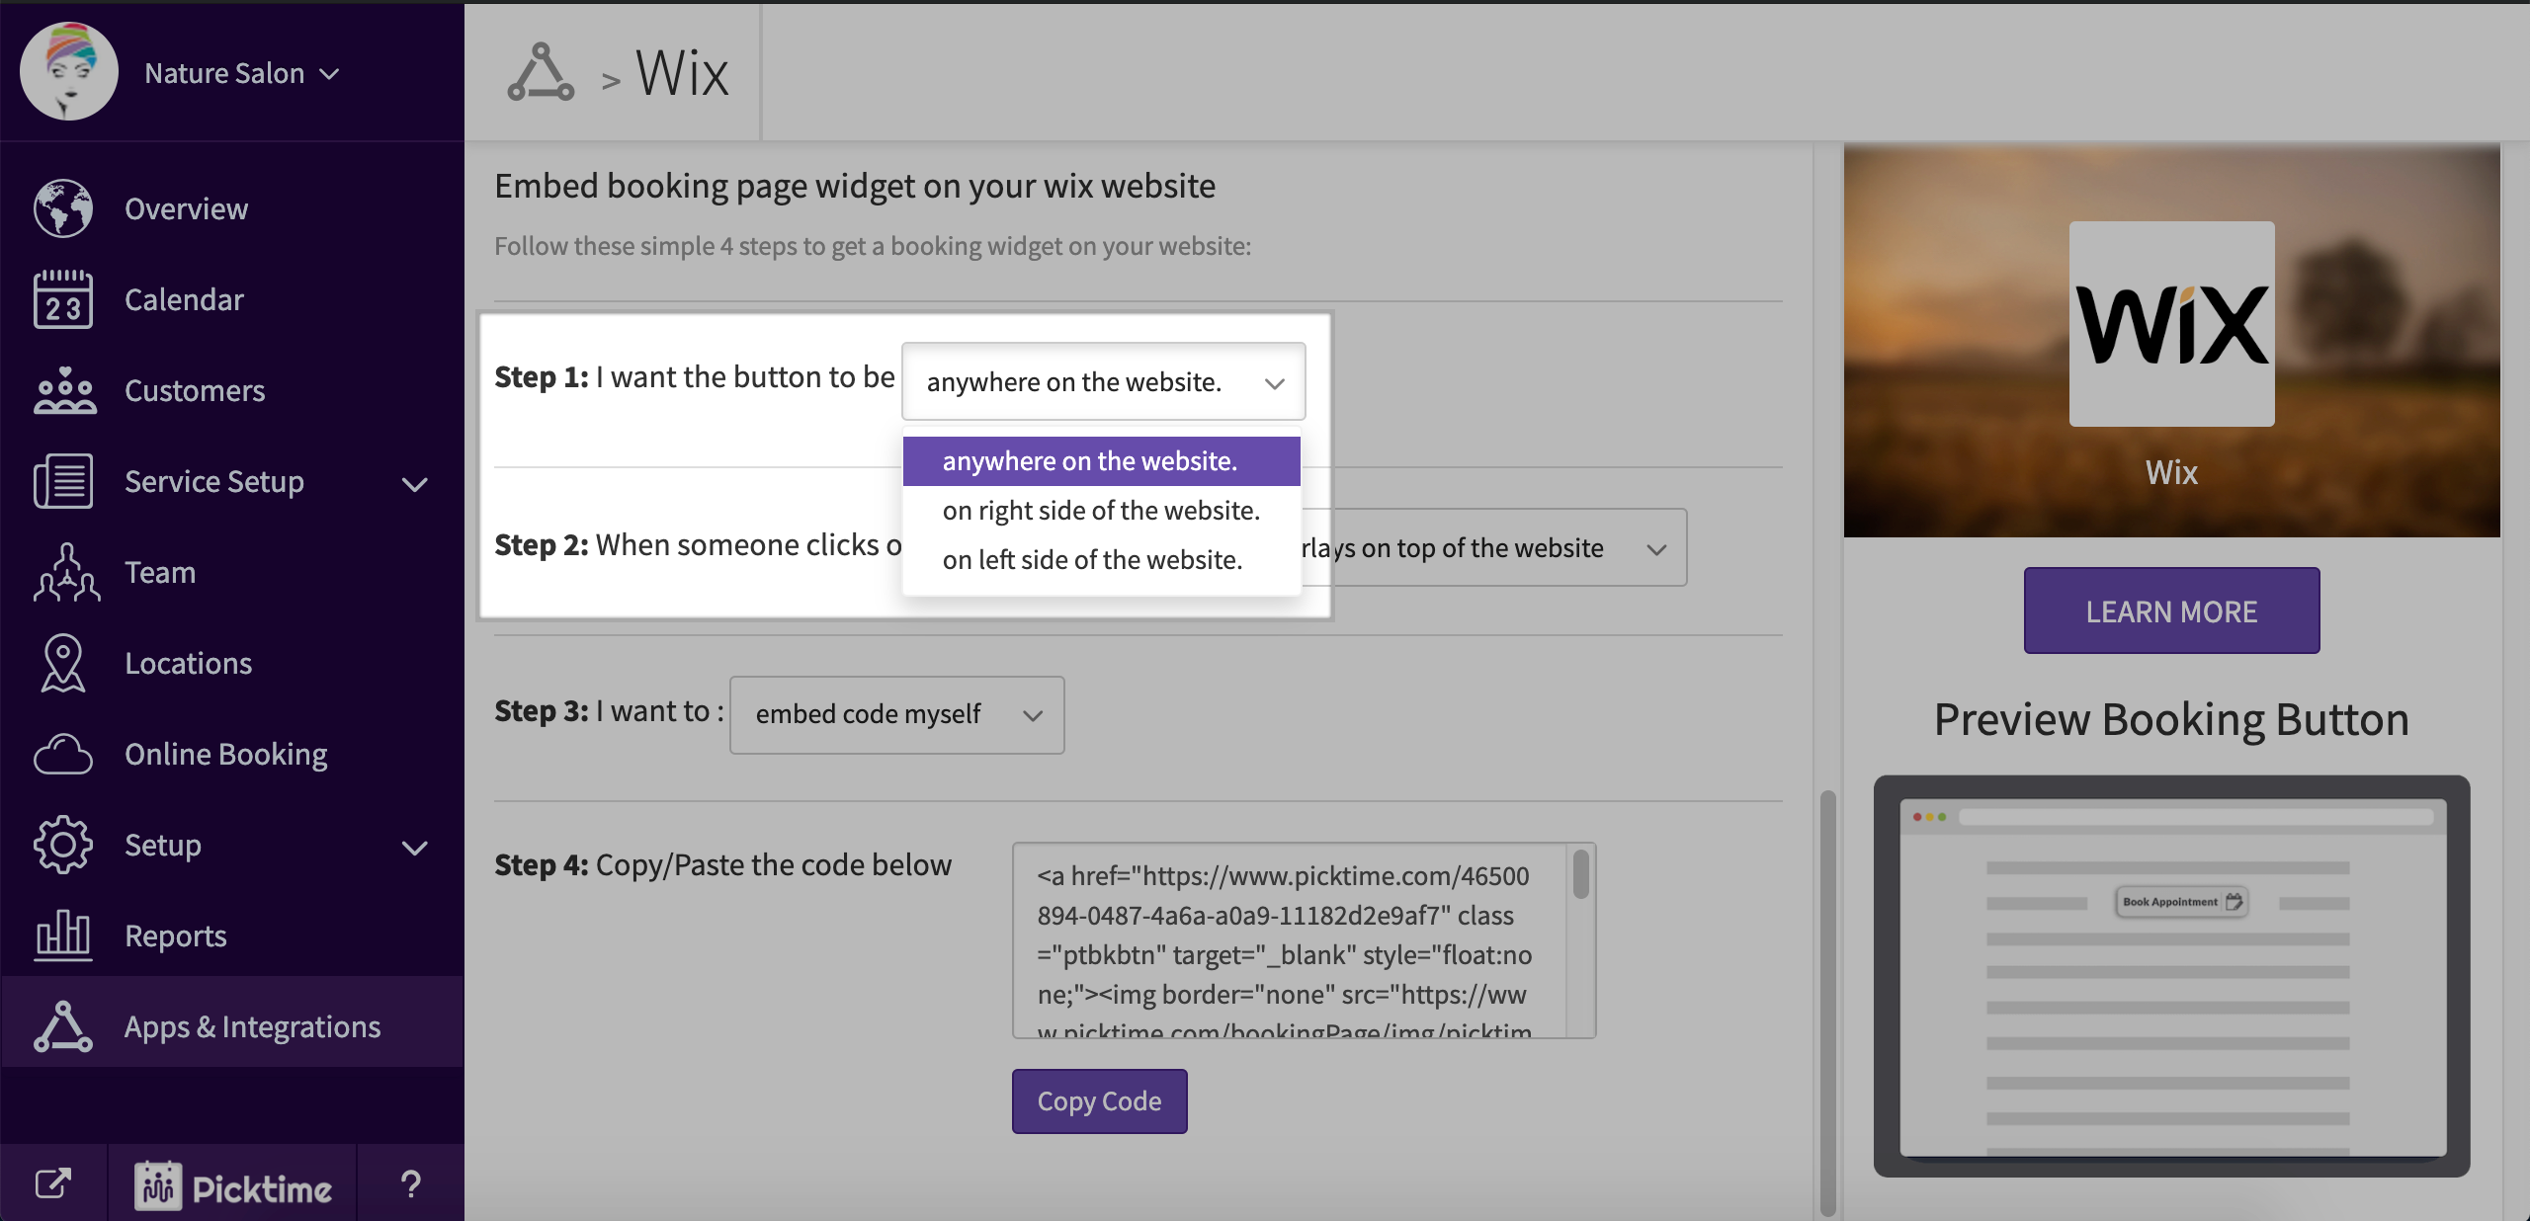2530x1221 pixels.
Task: Expand the Service Setup submenu chevron
Action: tap(415, 484)
